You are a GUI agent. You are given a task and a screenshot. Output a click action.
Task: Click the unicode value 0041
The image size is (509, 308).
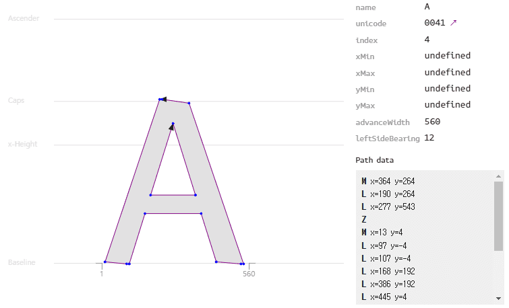(435, 23)
